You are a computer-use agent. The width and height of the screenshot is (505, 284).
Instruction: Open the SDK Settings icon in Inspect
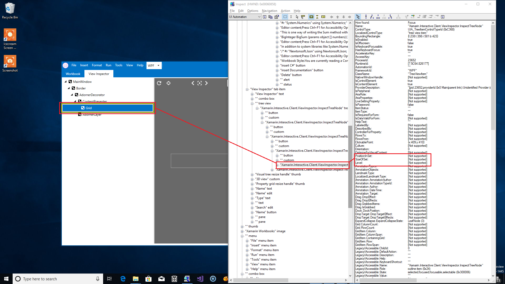(277, 17)
